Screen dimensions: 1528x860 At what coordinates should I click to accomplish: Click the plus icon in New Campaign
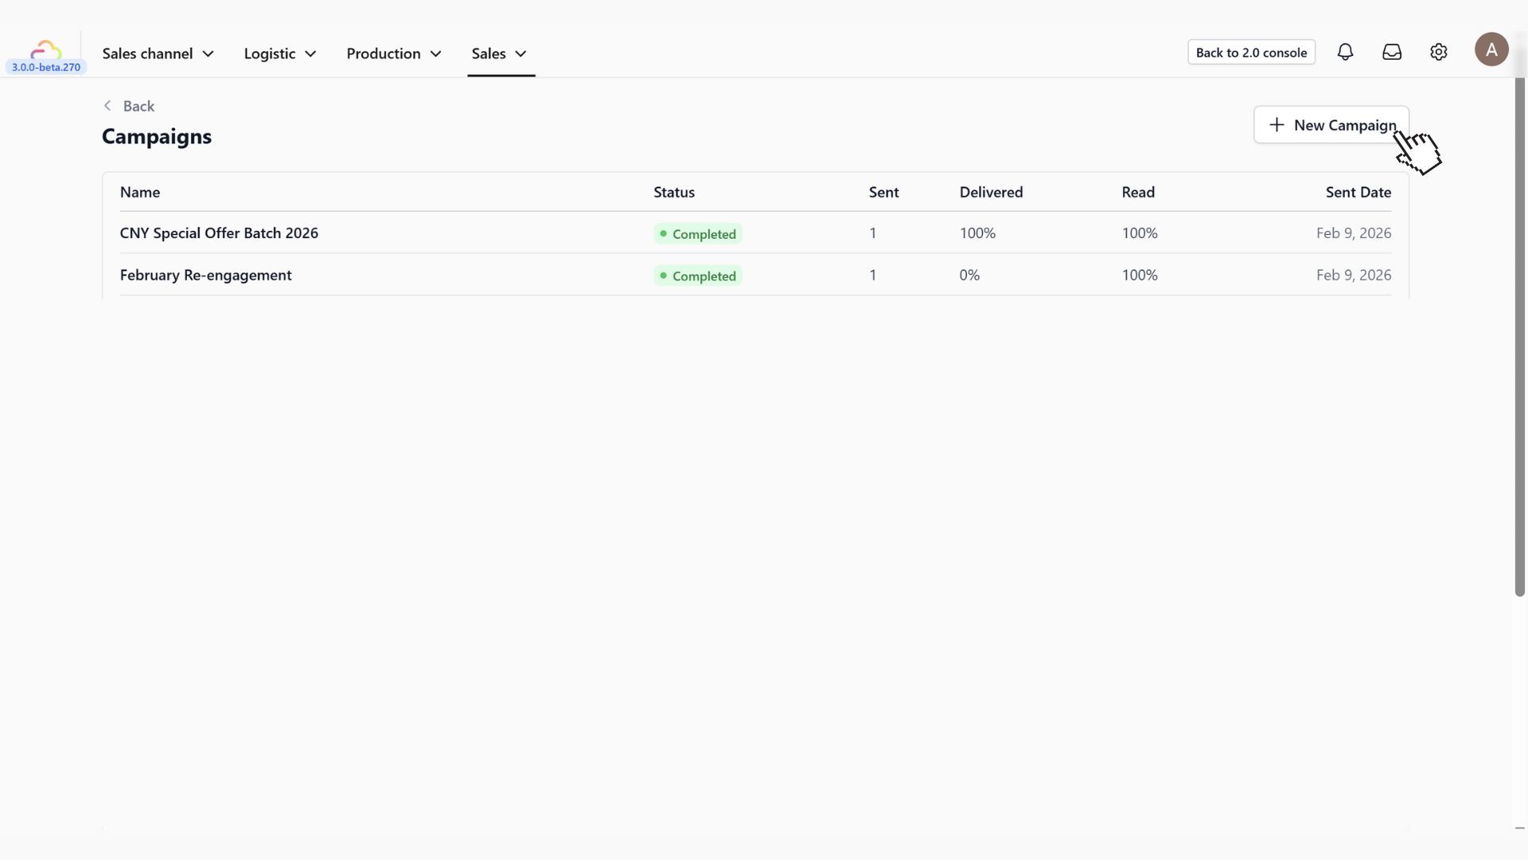pyautogui.click(x=1277, y=125)
